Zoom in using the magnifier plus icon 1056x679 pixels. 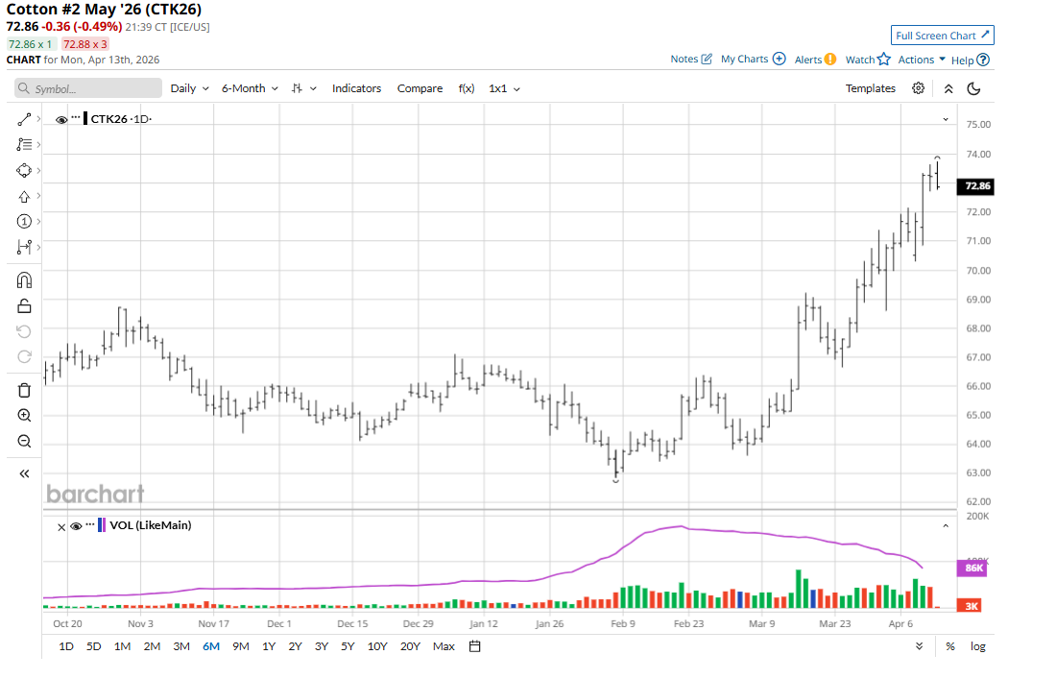click(25, 416)
